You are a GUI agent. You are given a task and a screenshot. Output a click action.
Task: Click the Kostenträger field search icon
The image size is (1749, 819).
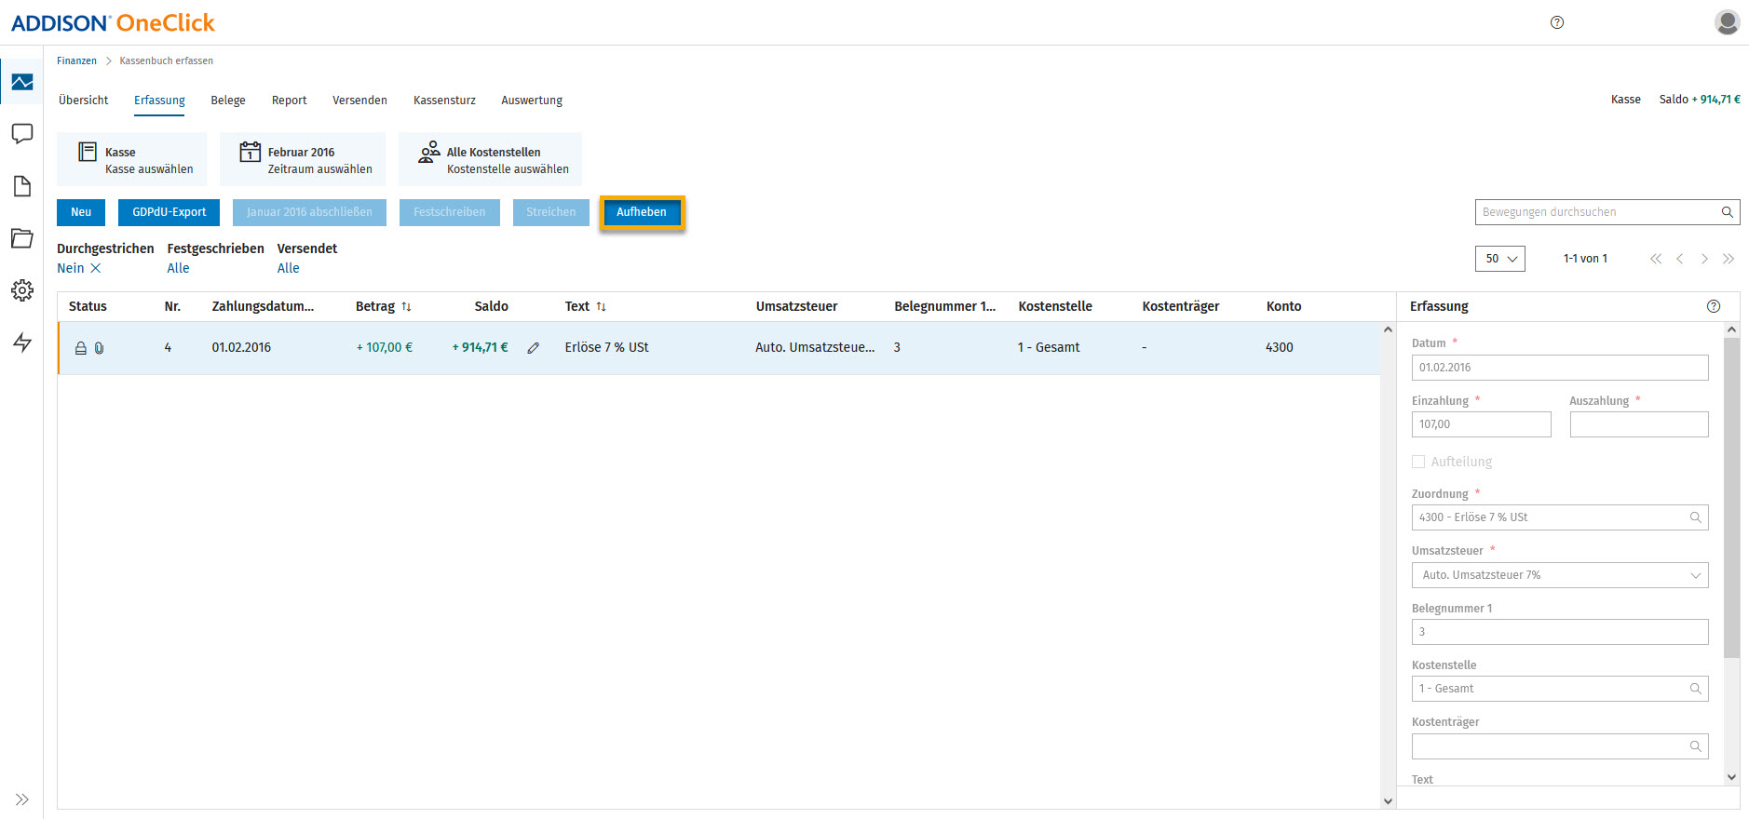[x=1696, y=746]
